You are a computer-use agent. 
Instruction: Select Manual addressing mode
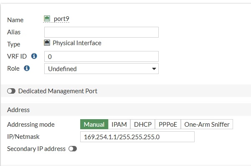pyautogui.click(x=94, y=124)
